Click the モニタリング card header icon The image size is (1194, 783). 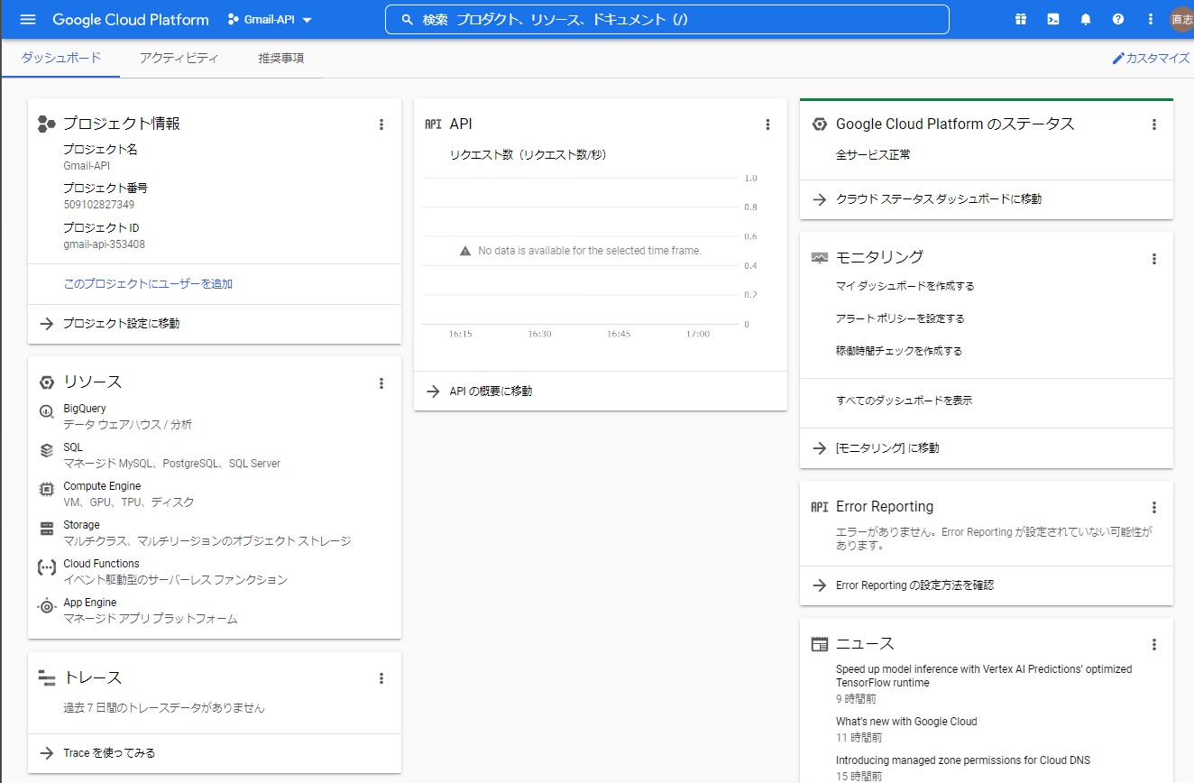coord(819,258)
